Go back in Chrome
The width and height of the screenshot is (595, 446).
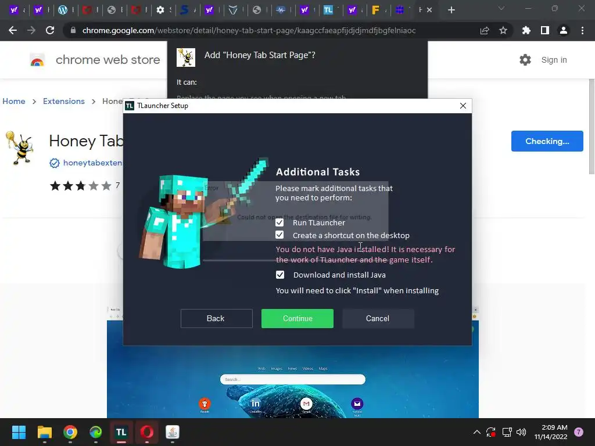(x=13, y=30)
